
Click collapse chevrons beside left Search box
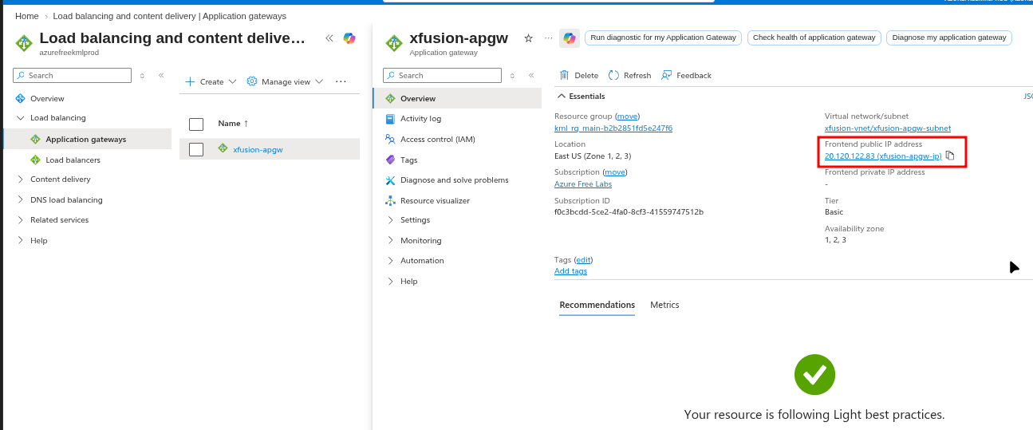point(161,75)
